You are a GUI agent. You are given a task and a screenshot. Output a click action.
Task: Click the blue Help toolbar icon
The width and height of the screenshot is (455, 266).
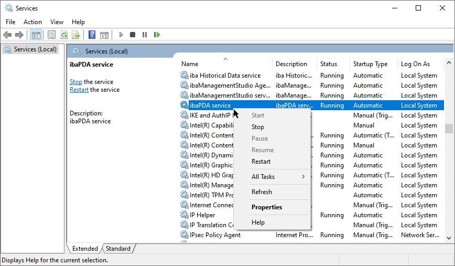[92, 35]
